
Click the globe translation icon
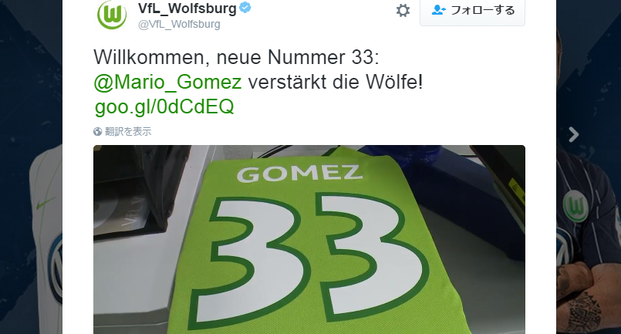[98, 132]
